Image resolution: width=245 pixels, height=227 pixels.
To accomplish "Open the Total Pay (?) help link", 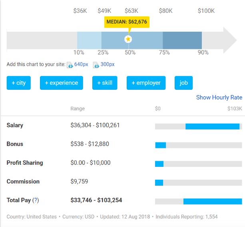I will 36,200.
